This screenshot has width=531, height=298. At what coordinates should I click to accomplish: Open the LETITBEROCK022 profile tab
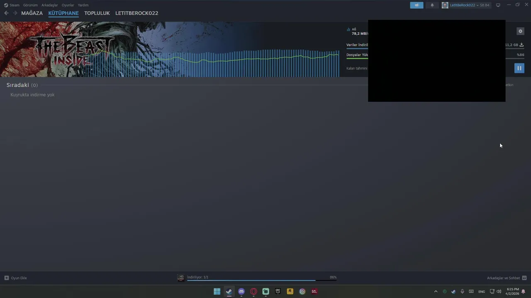point(136,13)
